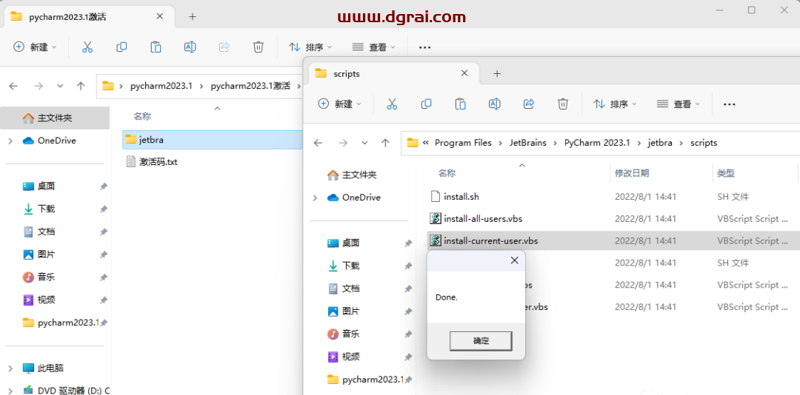
Task: Click Share icon in pycharm2023.1激活 window toolbar
Action: (x=224, y=47)
